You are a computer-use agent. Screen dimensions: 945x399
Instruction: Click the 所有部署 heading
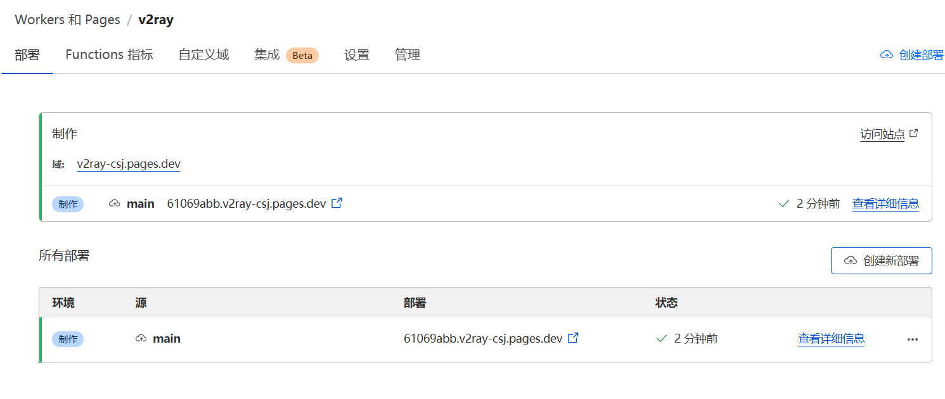pyautogui.click(x=64, y=256)
